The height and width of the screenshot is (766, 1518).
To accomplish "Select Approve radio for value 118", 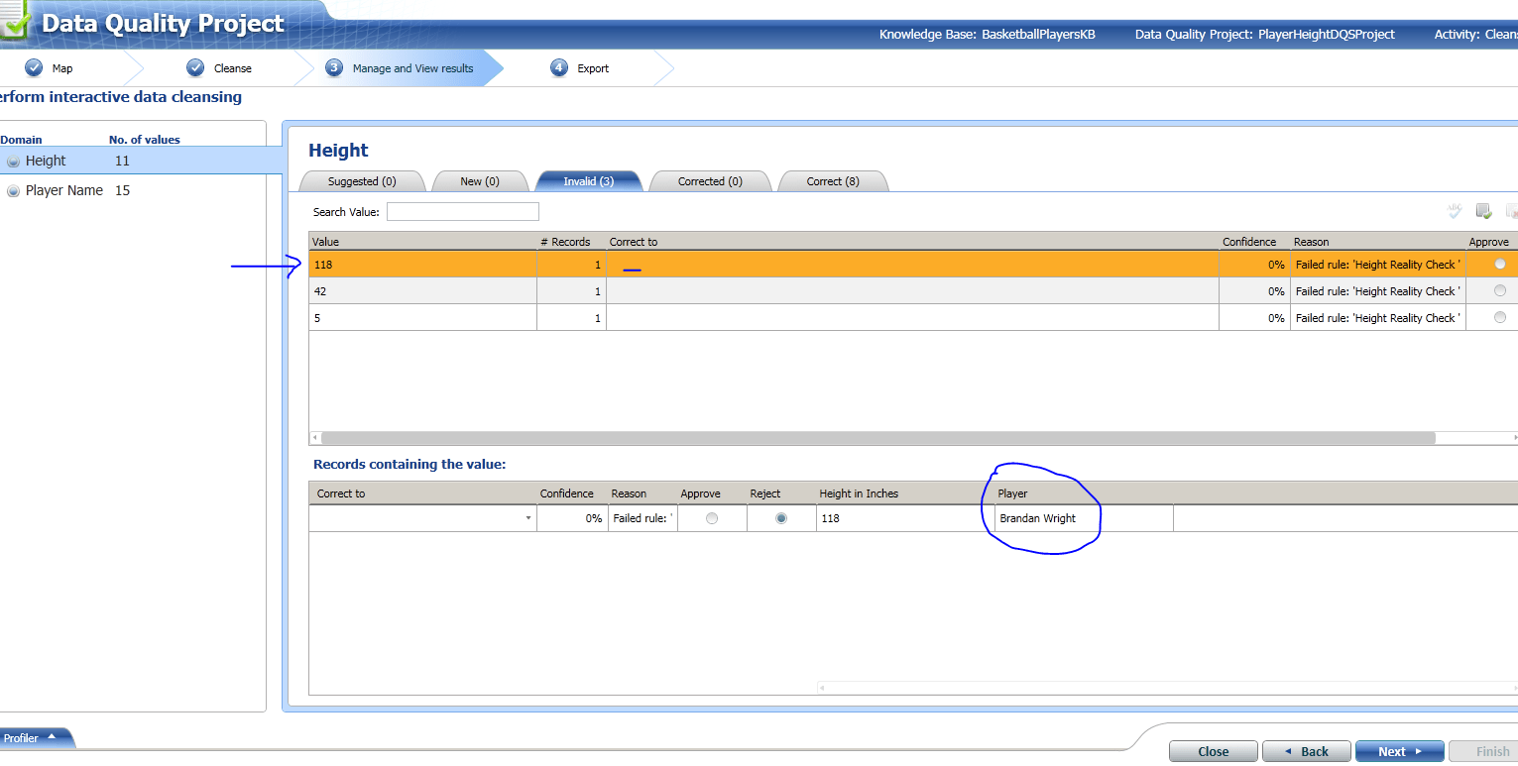I will pyautogui.click(x=1499, y=264).
